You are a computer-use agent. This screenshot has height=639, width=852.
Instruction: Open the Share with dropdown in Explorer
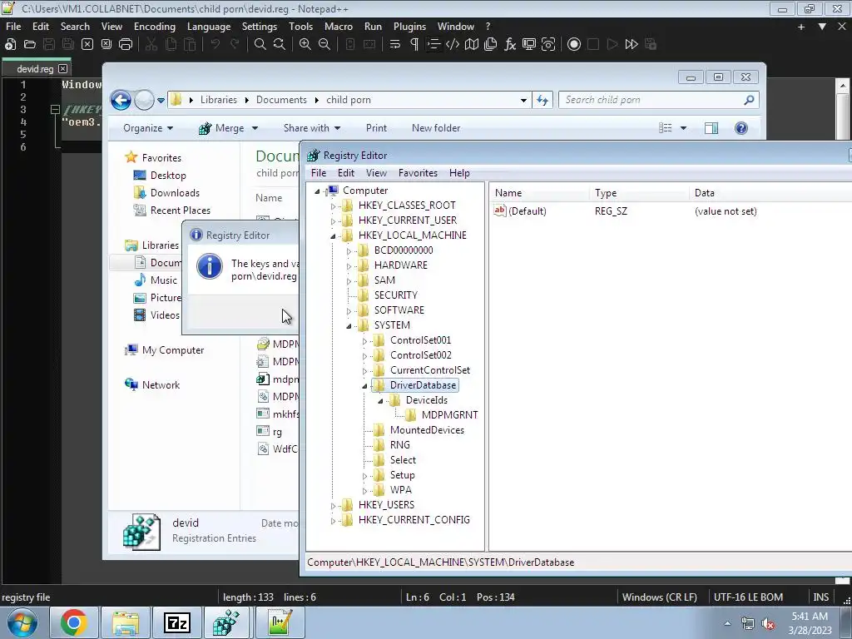coord(312,128)
